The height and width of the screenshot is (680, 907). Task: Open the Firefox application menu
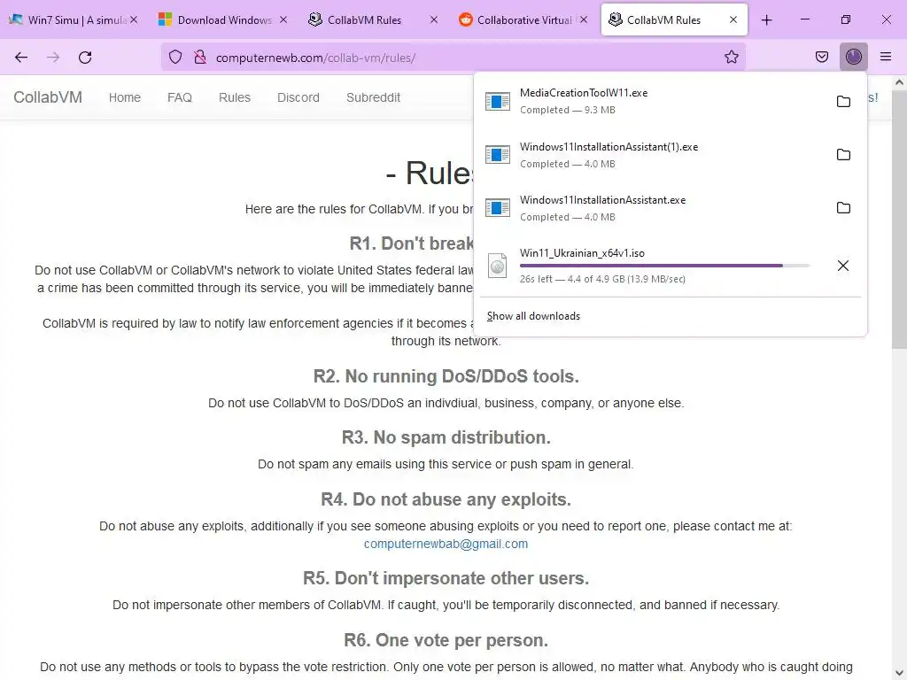[x=886, y=57]
